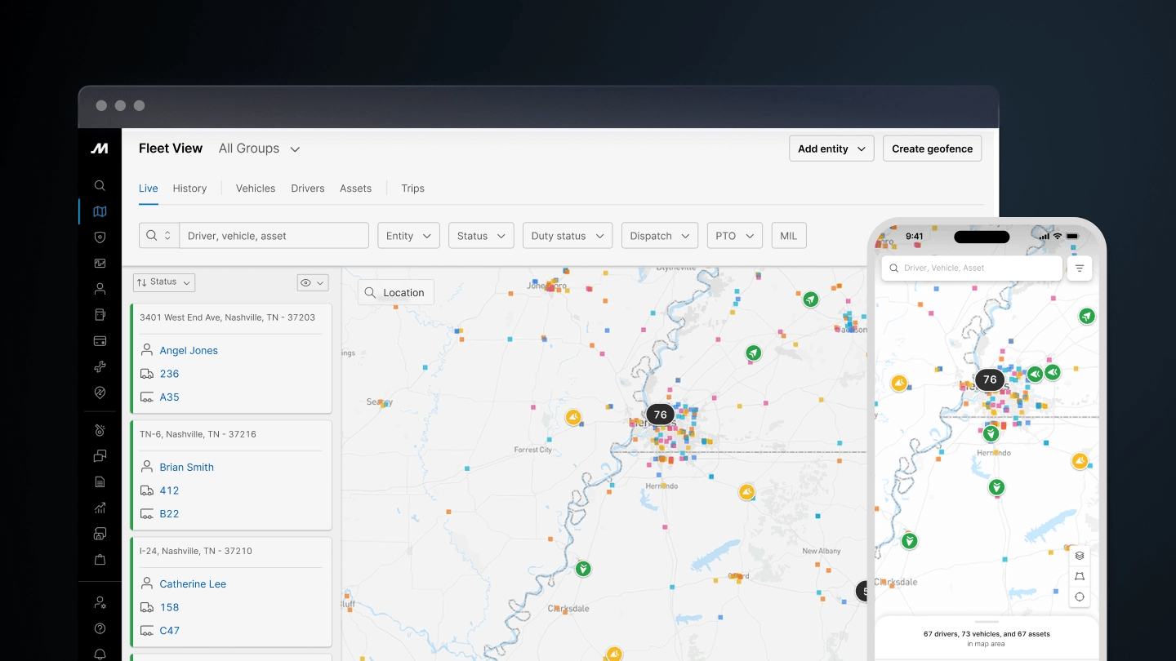Expand the All Groups selector
The height and width of the screenshot is (661, 1176).
pyautogui.click(x=259, y=149)
